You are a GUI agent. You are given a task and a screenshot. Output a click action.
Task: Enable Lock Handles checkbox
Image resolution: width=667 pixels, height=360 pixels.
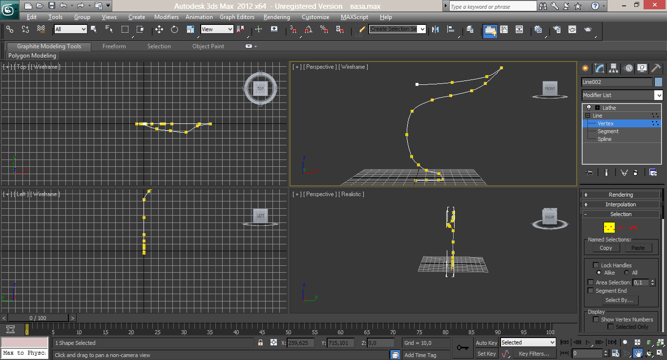[x=596, y=265]
